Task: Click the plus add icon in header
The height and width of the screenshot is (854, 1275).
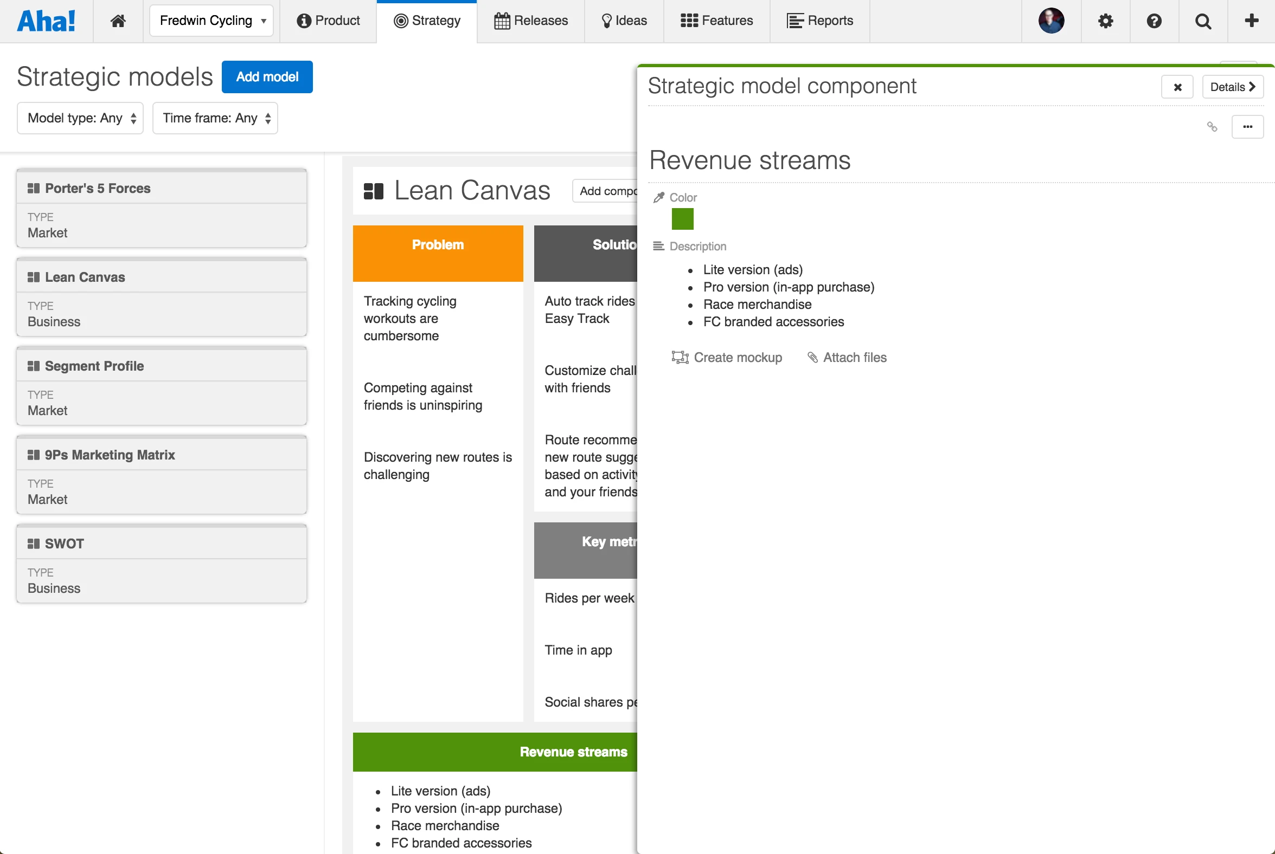Action: click(x=1252, y=21)
